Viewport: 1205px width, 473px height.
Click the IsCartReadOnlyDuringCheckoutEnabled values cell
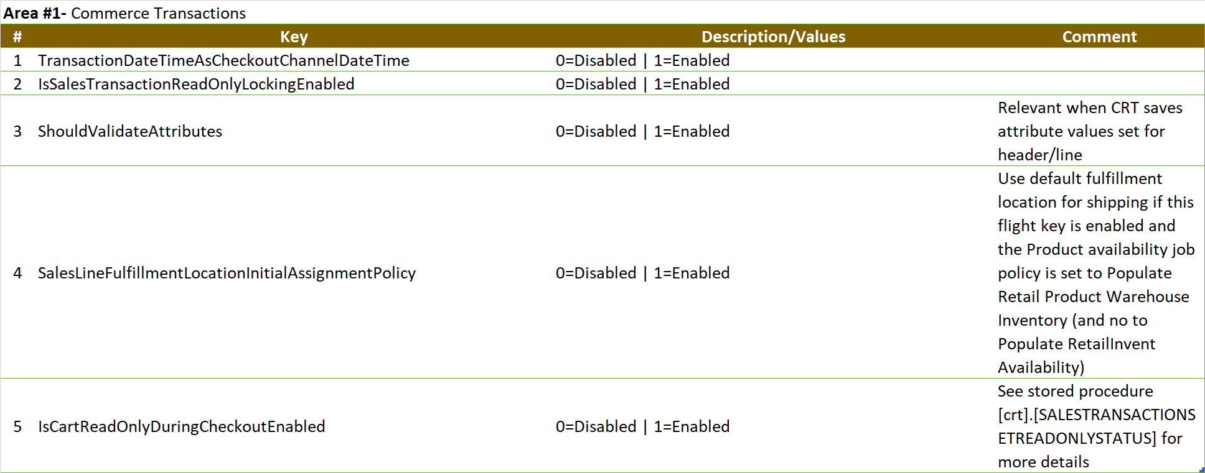coord(773,426)
